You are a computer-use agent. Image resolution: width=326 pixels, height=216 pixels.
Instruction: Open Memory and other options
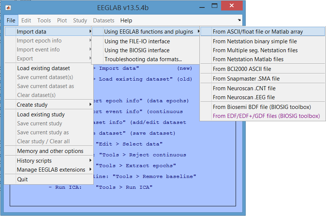(49, 151)
